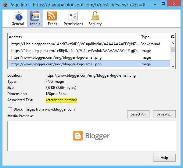The height and width of the screenshot is (168, 183).
Task: Select the third row blogger-logo-small.png, unhighlighted
Action: tap(89, 57)
